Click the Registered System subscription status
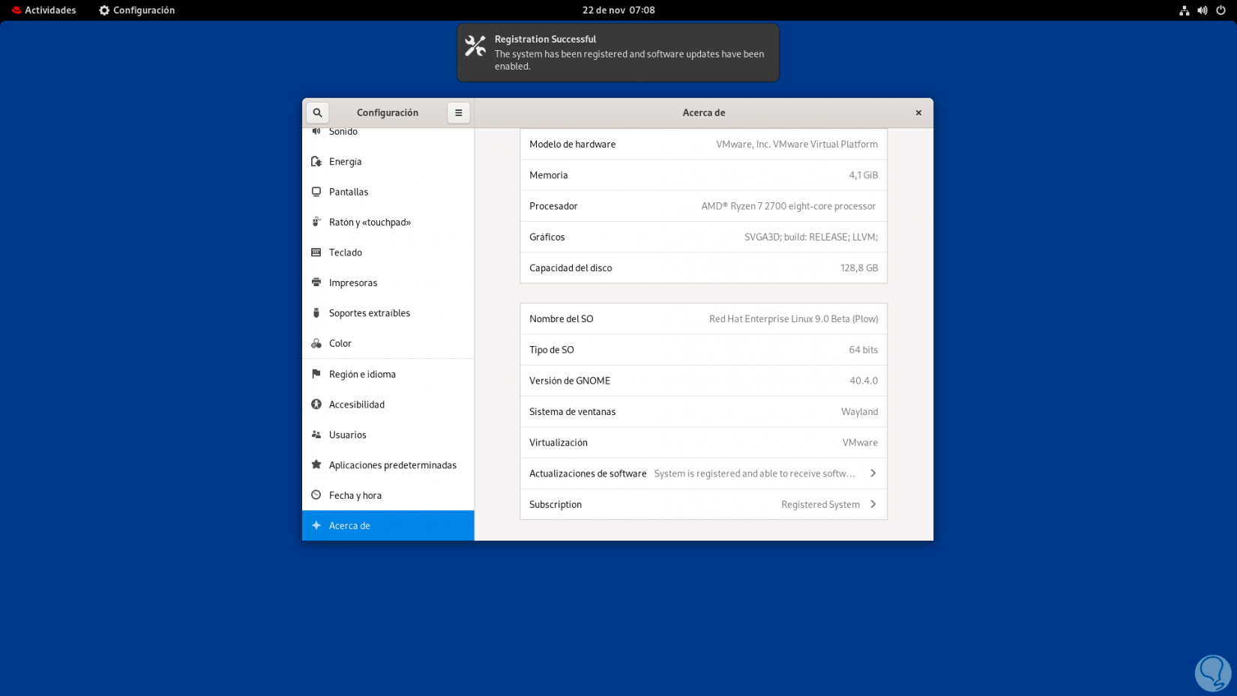This screenshot has height=696, width=1237. click(820, 504)
